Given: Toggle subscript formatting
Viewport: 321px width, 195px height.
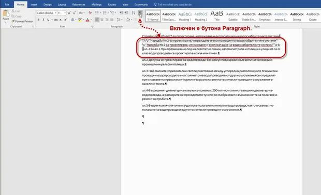Looking at the screenshot, I should coord(61,20).
